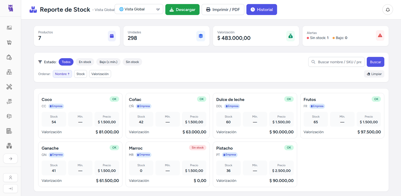Open the shopping cart sidebar icon

coord(9,42)
